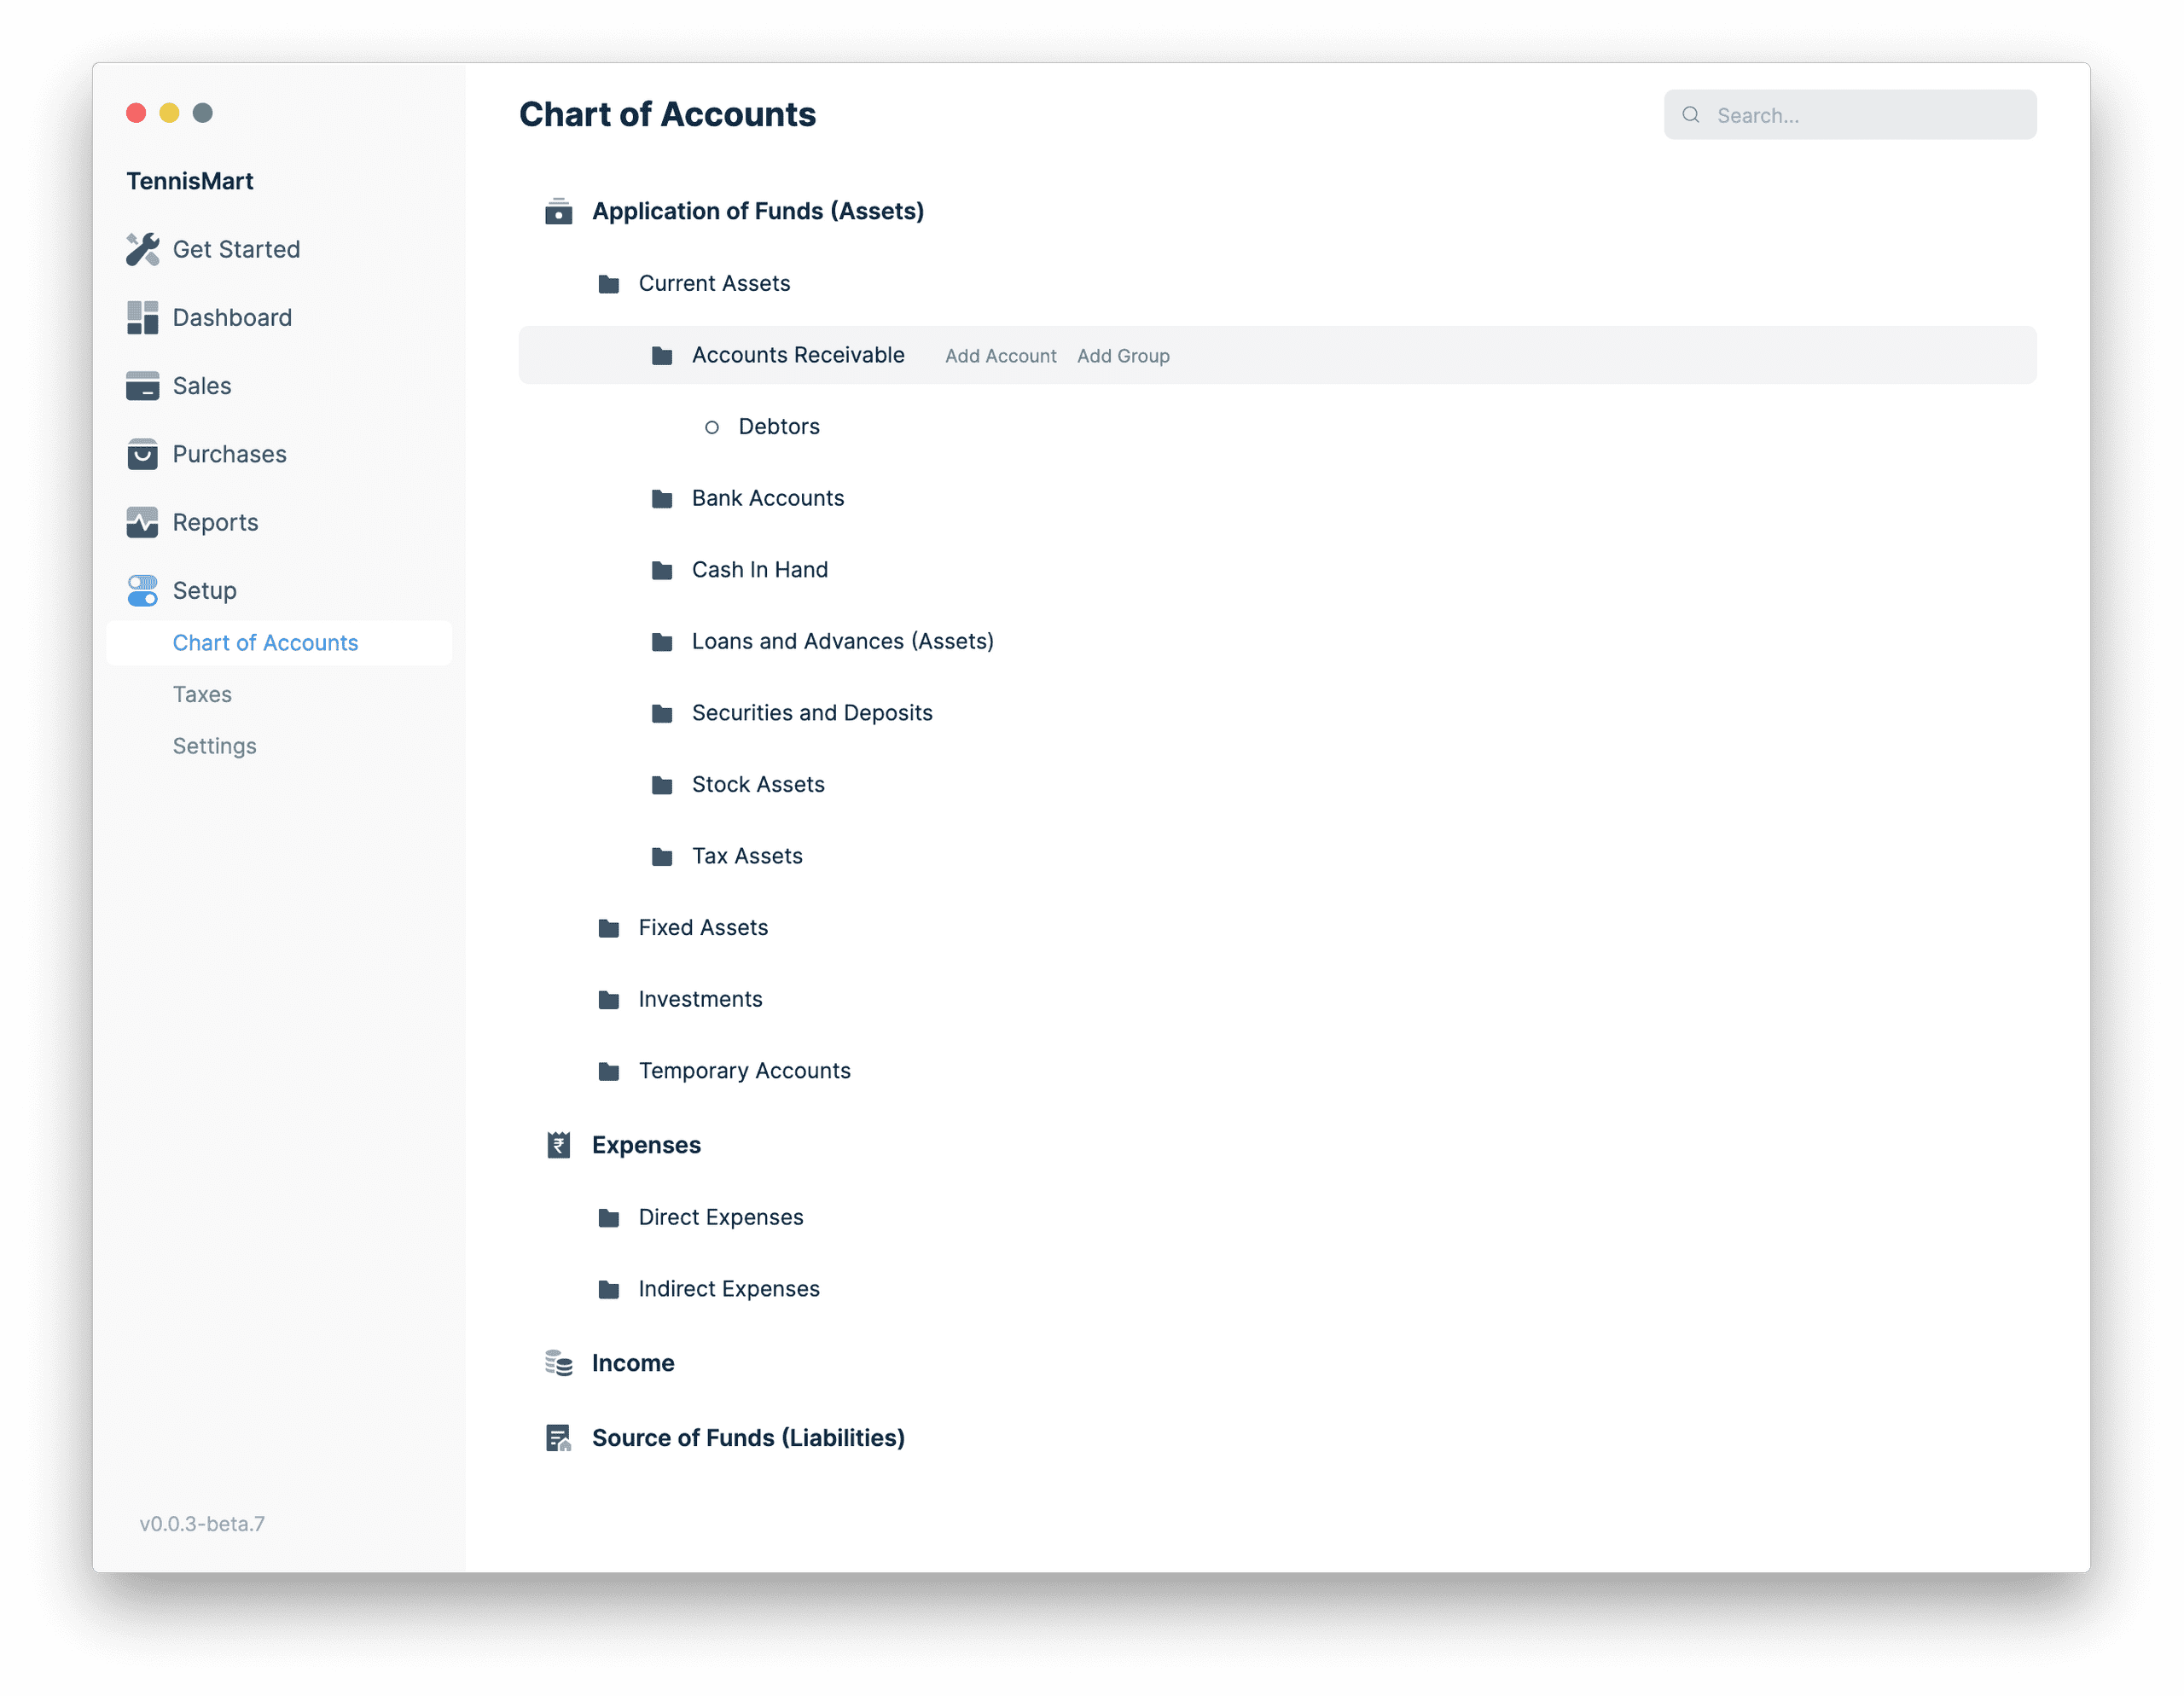Click the Direct Expenses folder icon
This screenshot has height=1696, width=2184.
608,1217
